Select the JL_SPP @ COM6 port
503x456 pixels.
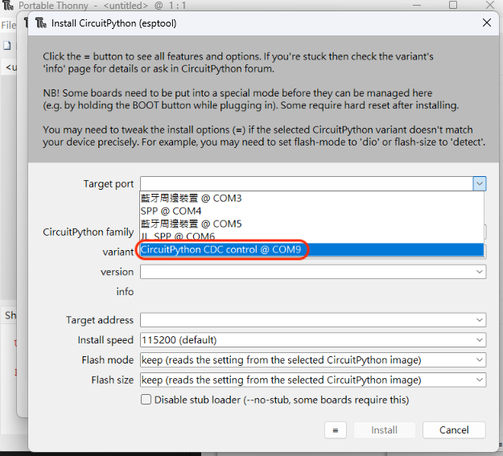pyautogui.click(x=311, y=236)
